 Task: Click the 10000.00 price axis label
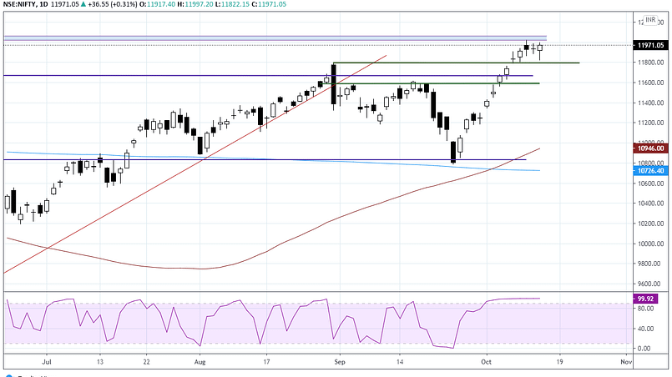(650, 244)
